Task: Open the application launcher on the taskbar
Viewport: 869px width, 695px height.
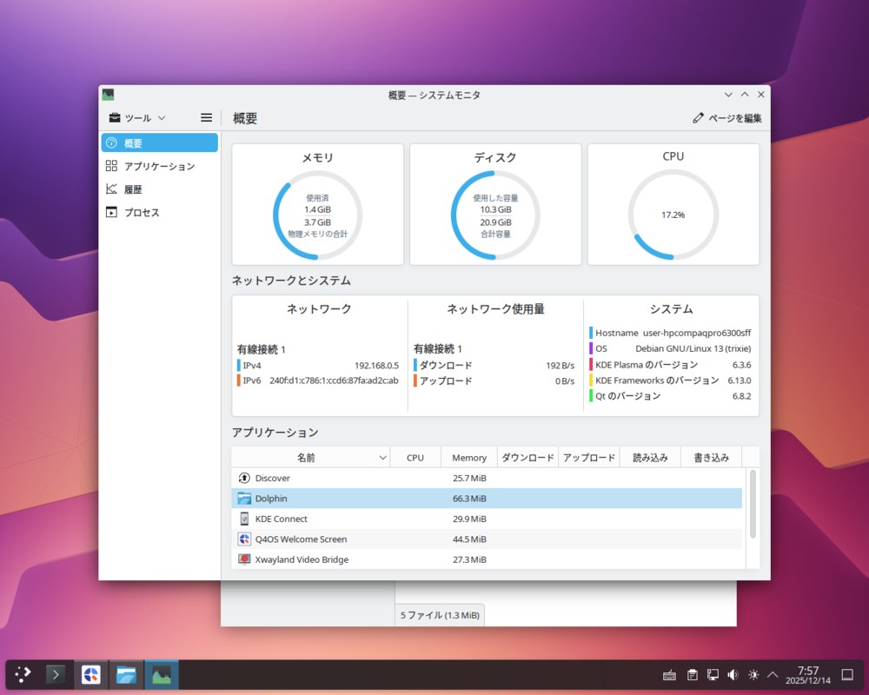Action: tap(23, 674)
